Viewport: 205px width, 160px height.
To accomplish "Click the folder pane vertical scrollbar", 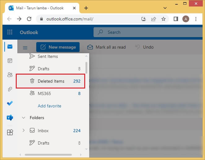I will tap(86, 68).
